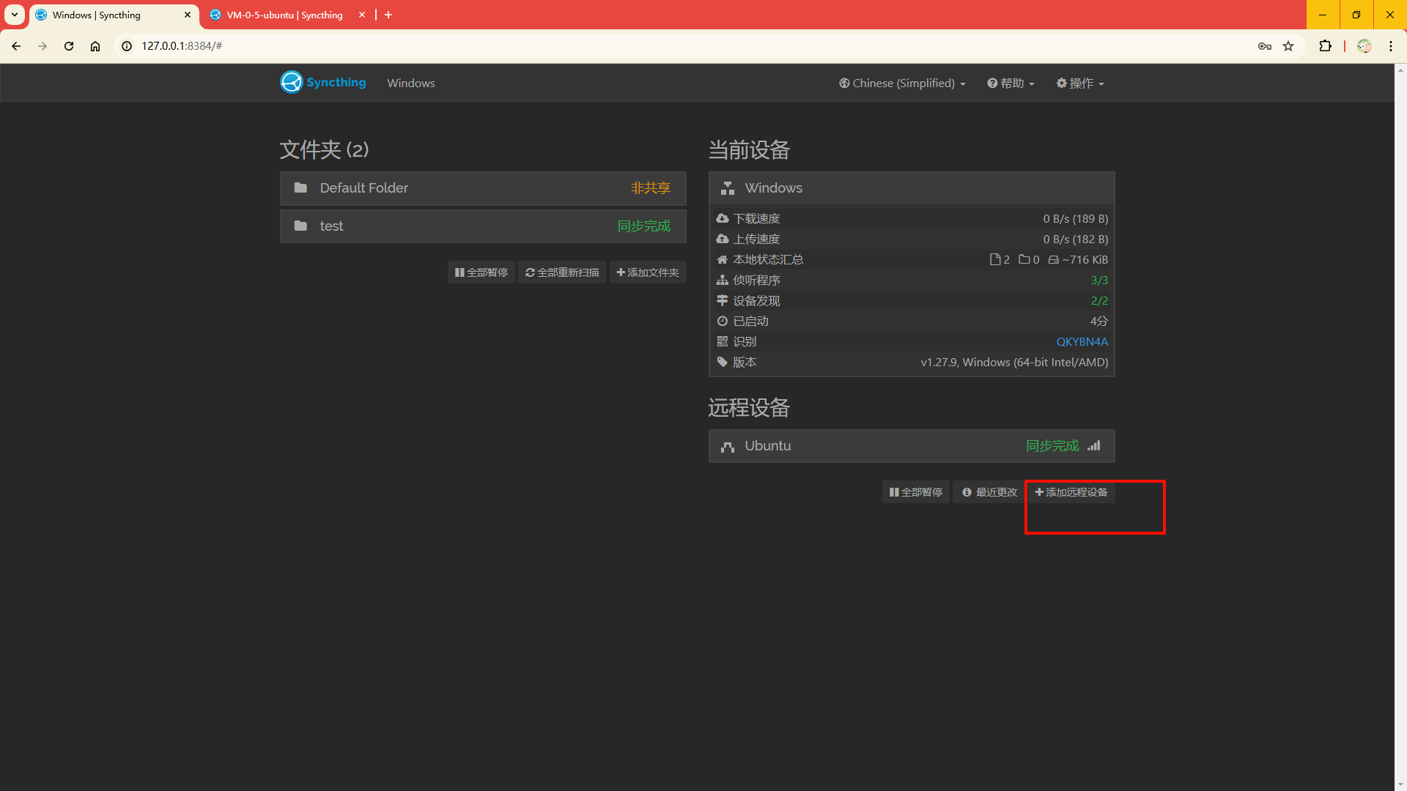Click the Ubuntu remote device icon
Screen dimensions: 1407x791
[727, 445]
